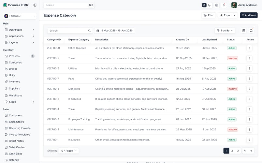Switch to dark mode moon icon

[x=209, y=5]
